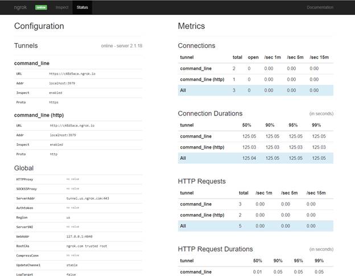Viewport: 355px width, 276px height.
Task: Click the 'online - server 2.1.18' text
Action: click(x=122, y=46)
